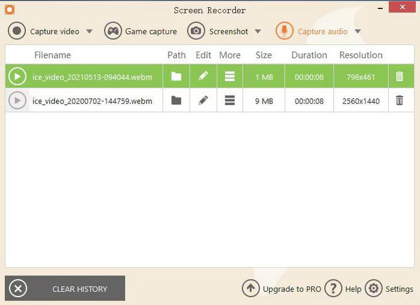420x305 pixels.
Task: Click the Capture video record icon
Action: [x=17, y=31]
